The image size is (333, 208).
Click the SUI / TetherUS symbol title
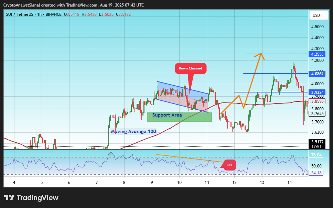tap(20, 14)
